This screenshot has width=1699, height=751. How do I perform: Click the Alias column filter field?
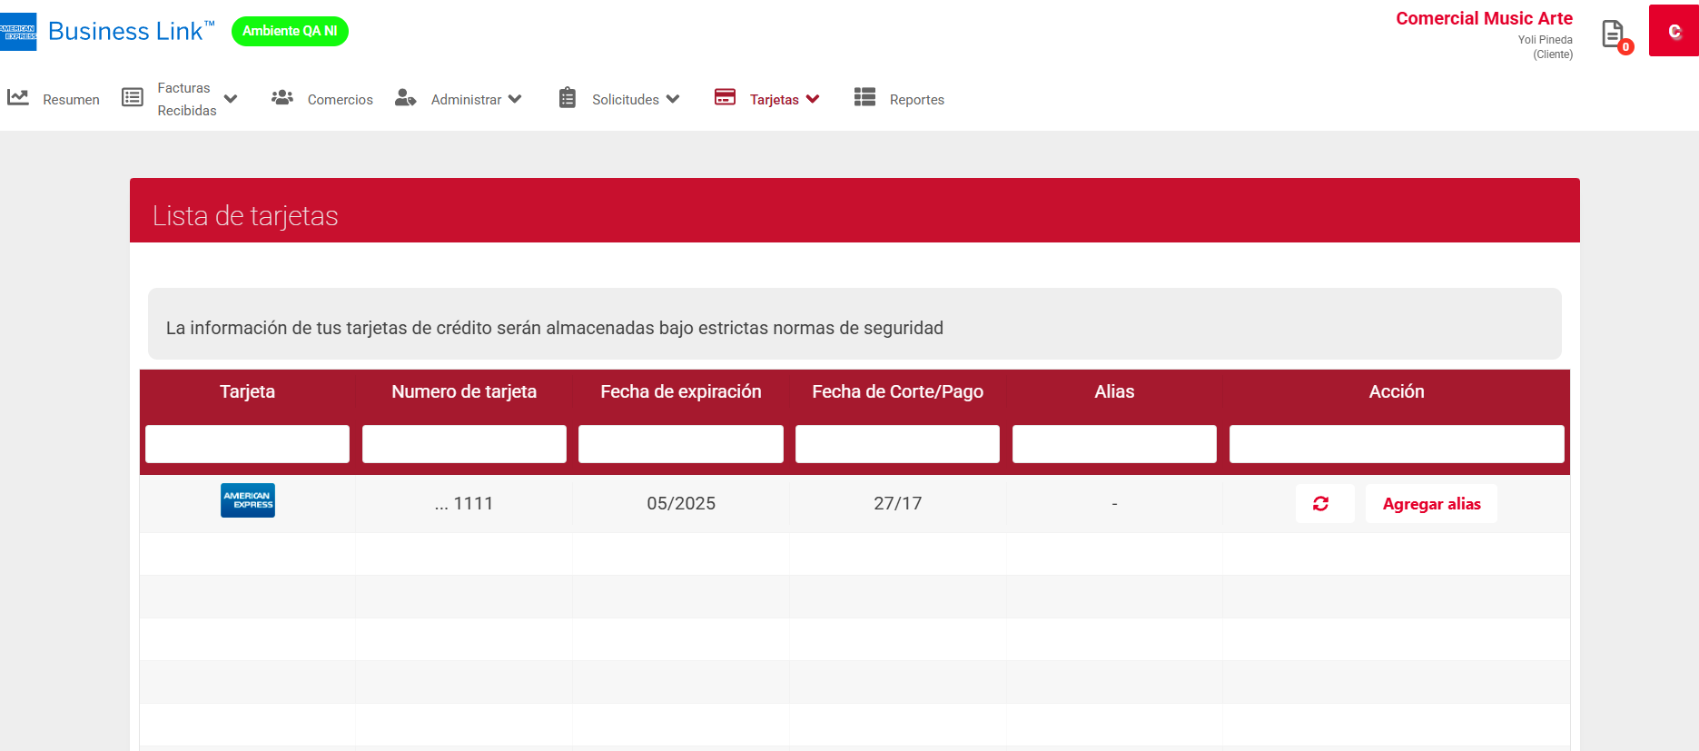[1114, 444]
